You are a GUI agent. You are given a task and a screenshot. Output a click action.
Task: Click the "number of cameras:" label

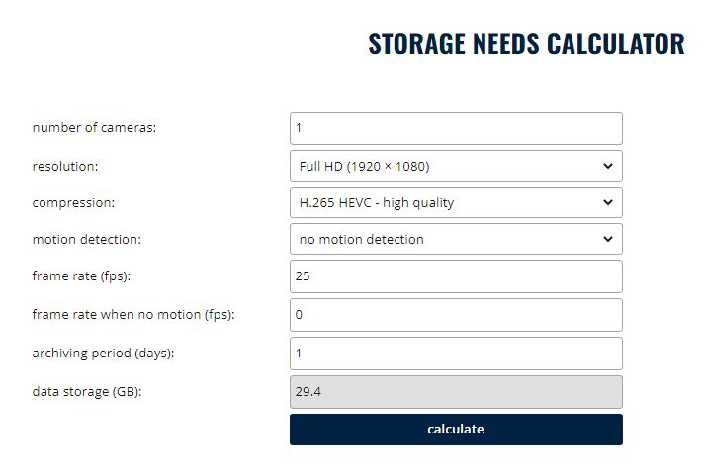(95, 128)
